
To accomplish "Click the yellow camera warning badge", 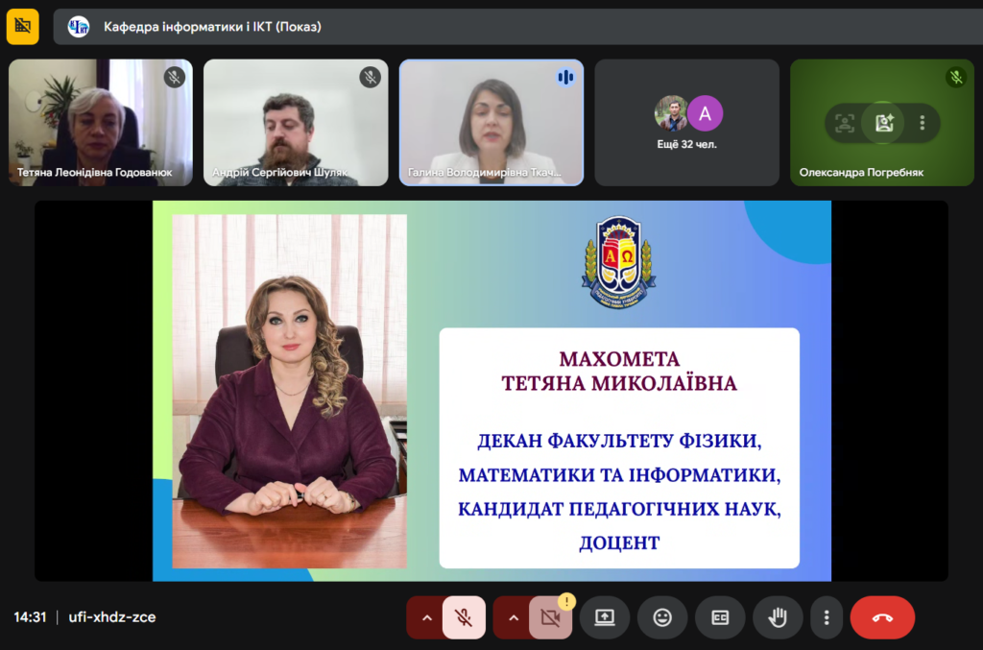I will tap(566, 602).
